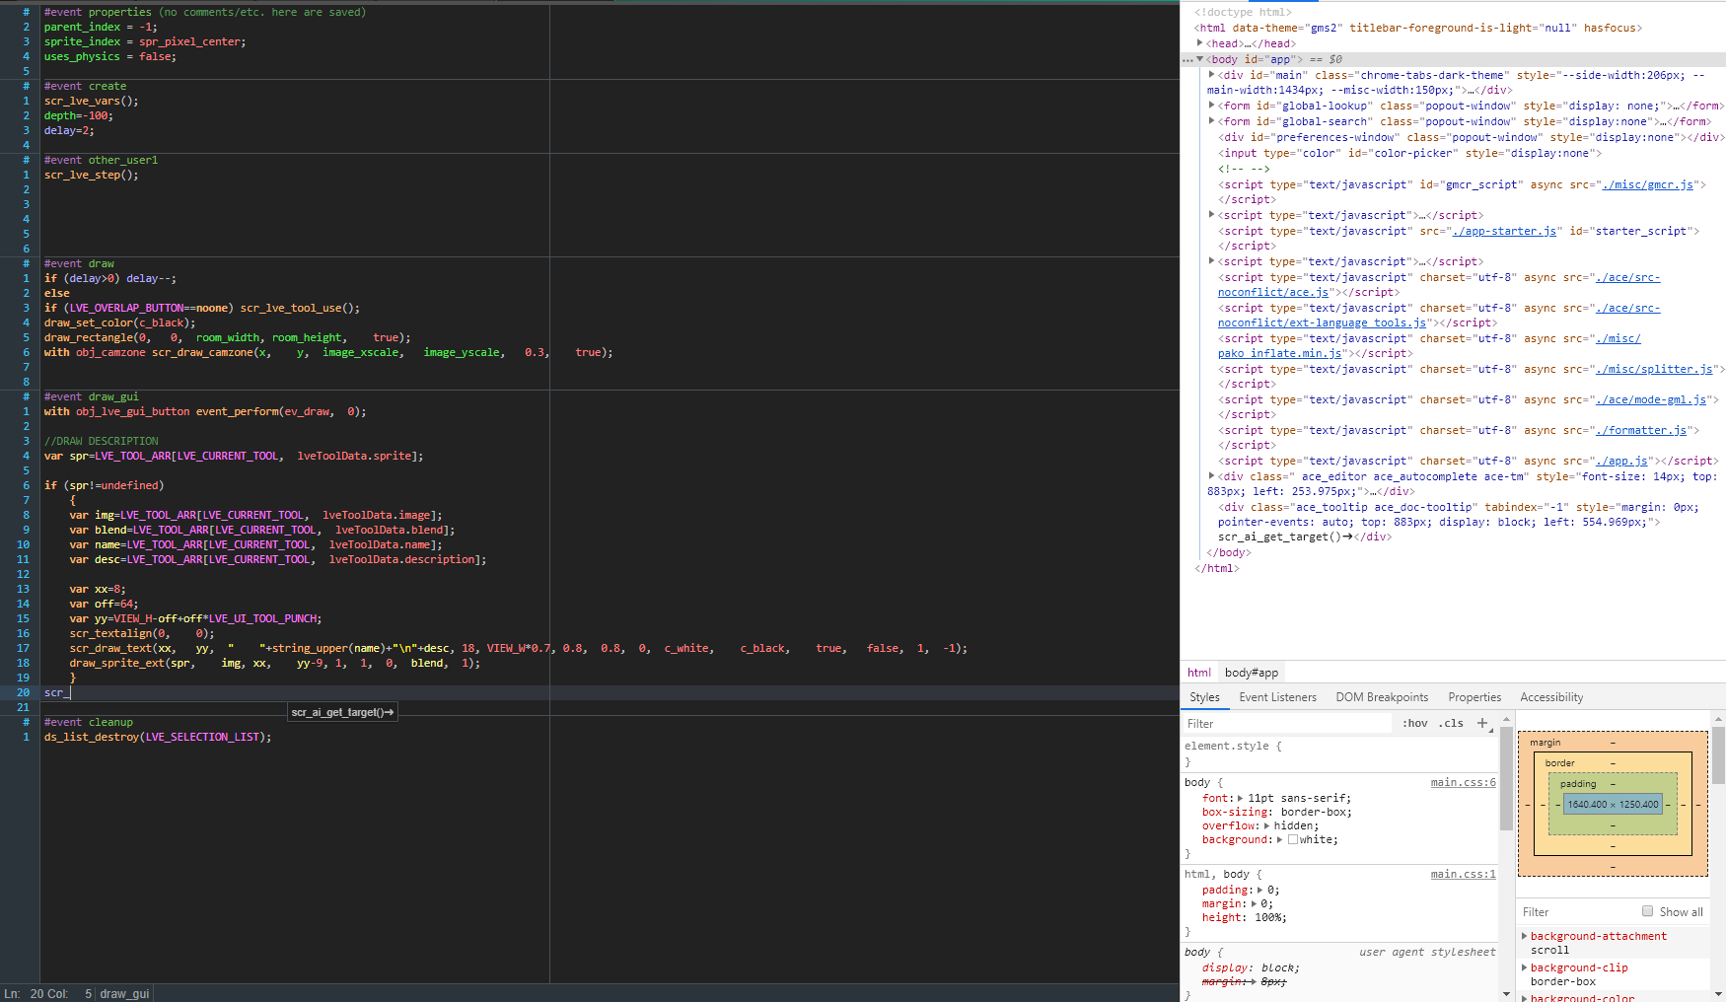Select the html breadcrumb
The image size is (1726, 1002).
1199,673
